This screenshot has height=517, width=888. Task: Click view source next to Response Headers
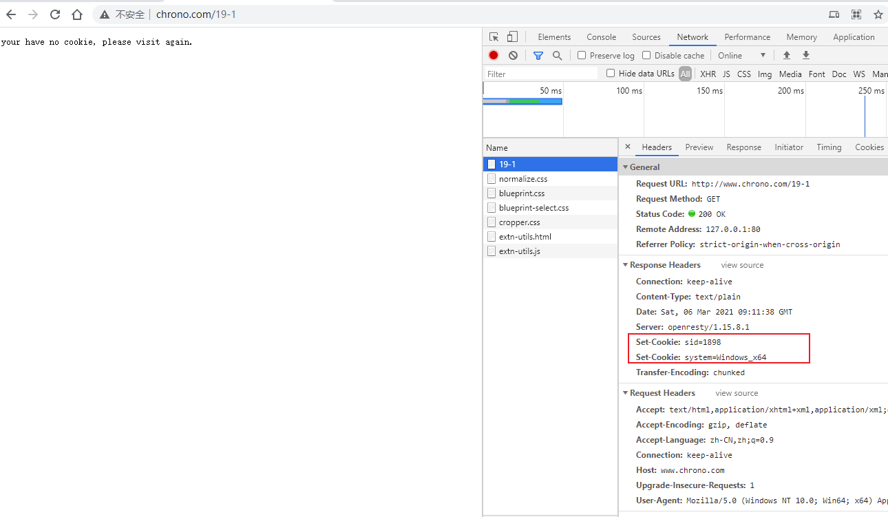point(742,265)
